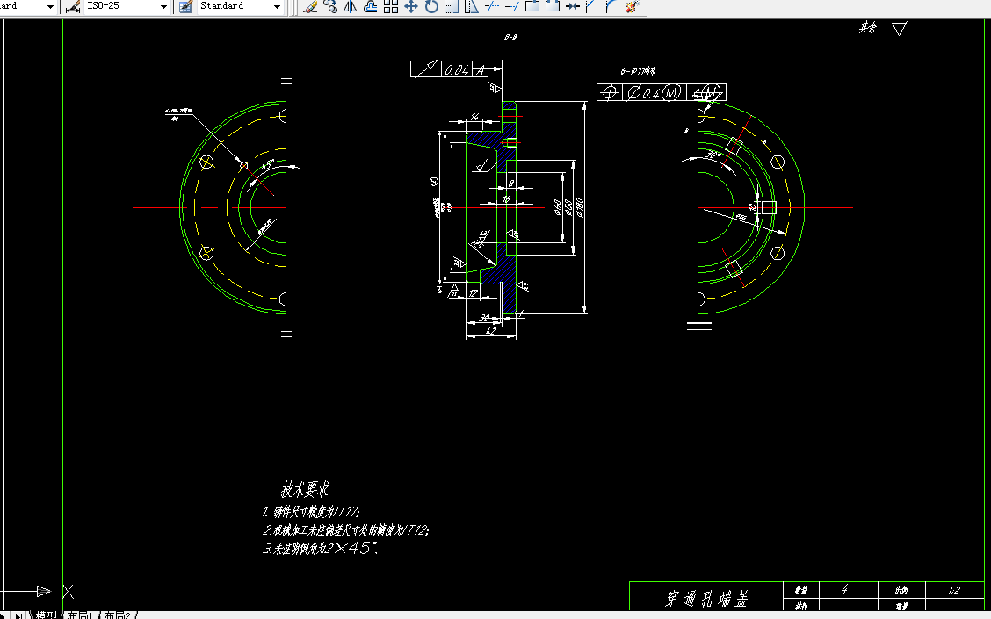Activate the Mirror tool
The height and width of the screenshot is (619, 991).
[351, 6]
